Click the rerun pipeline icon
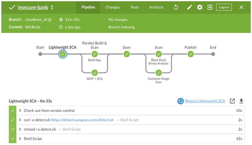 pos(176,7)
